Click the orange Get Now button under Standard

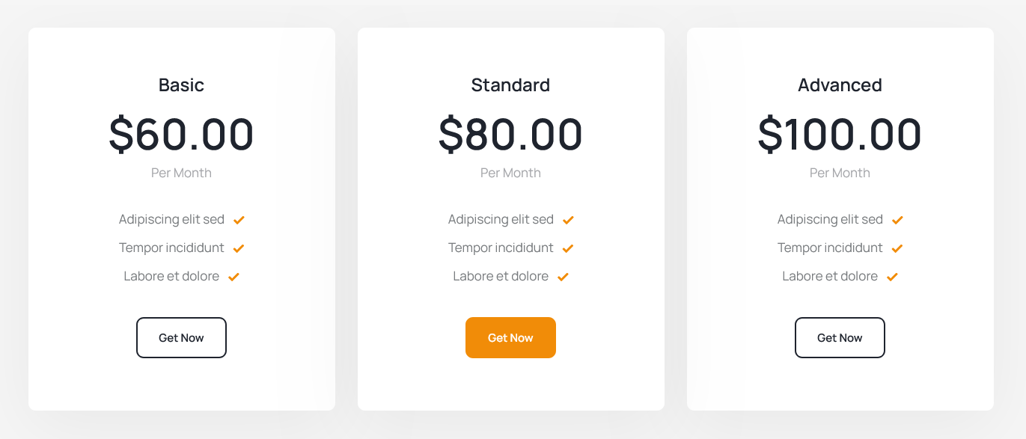point(510,338)
